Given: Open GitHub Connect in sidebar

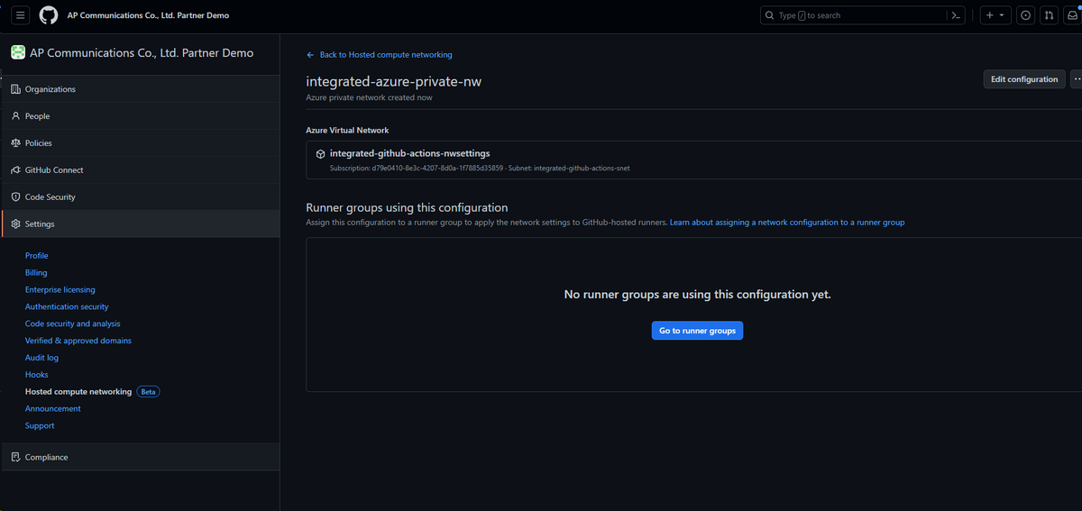Looking at the screenshot, I should (x=140, y=170).
